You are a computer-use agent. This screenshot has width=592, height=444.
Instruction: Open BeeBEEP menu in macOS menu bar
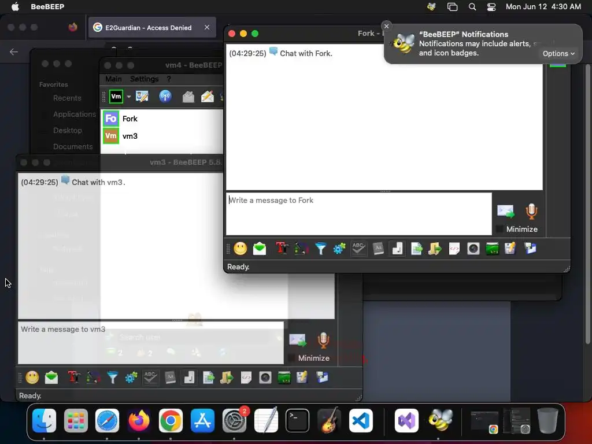coord(47,6)
